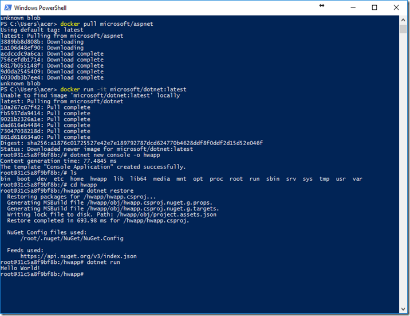
Task: Click the 'Hello World!' output line
Action: (x=20, y=268)
